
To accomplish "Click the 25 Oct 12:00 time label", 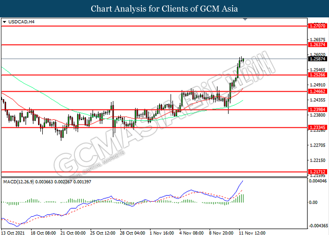I will coord(103,233).
